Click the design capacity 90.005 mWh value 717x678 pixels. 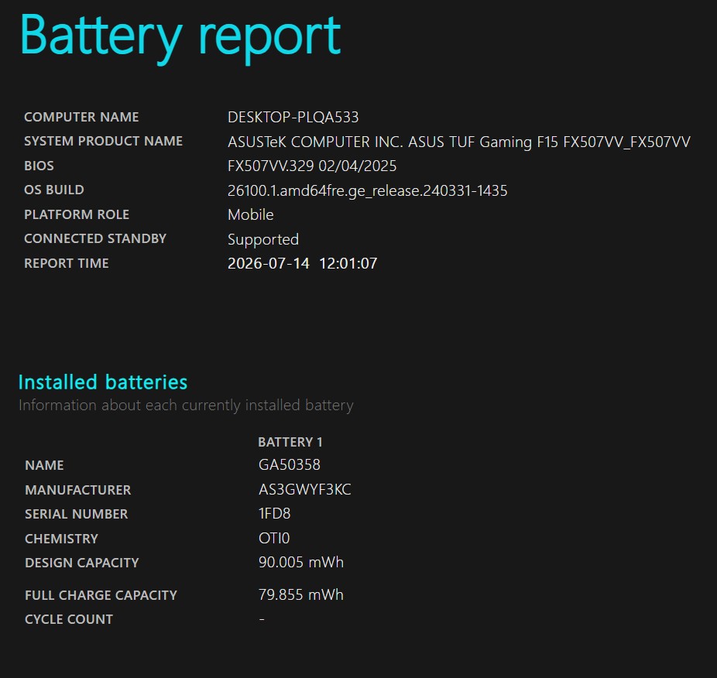click(x=301, y=563)
